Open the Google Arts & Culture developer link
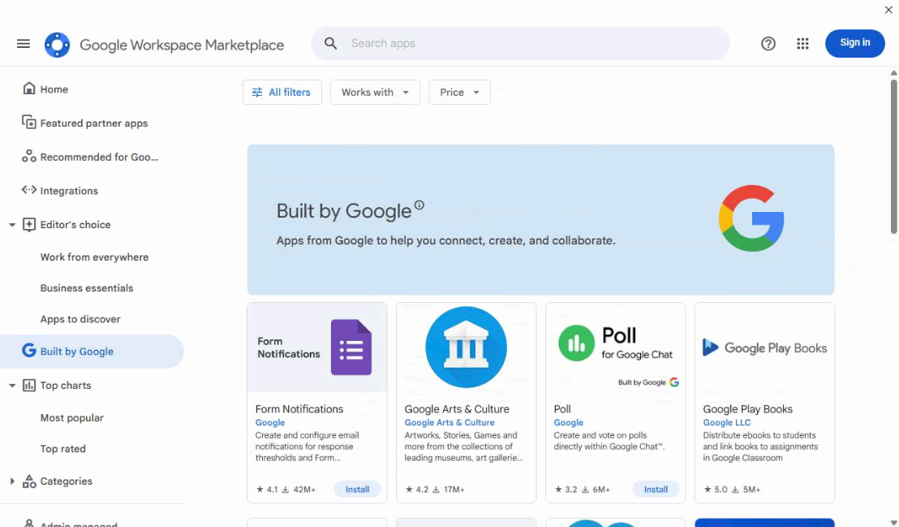 449,422
